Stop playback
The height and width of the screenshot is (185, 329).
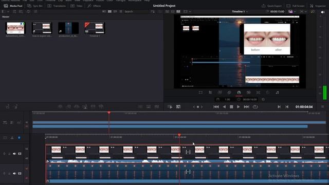(x=231, y=107)
